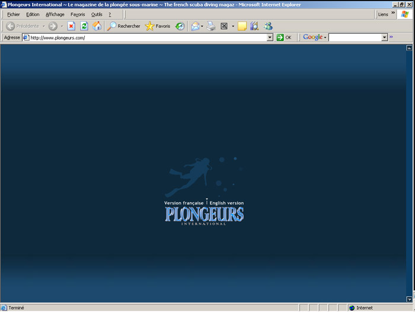Open the History icon in toolbar
The image size is (415, 312).
pyautogui.click(x=180, y=26)
